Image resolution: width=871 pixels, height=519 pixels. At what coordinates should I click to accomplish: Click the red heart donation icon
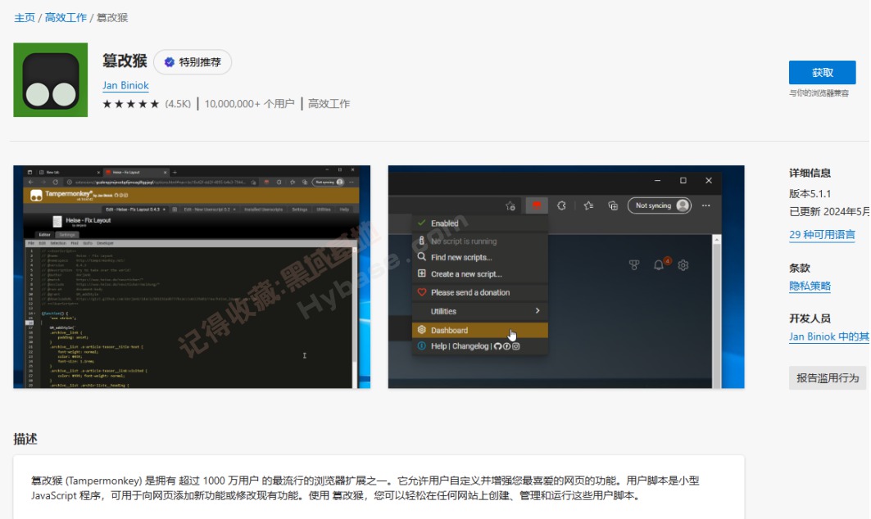pos(422,292)
